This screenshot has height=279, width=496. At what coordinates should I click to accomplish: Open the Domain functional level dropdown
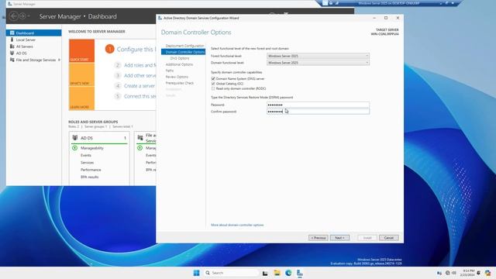tap(318, 63)
